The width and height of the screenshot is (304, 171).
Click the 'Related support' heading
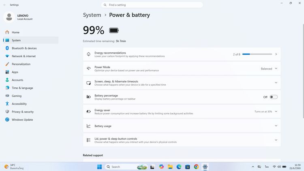pos(93,155)
